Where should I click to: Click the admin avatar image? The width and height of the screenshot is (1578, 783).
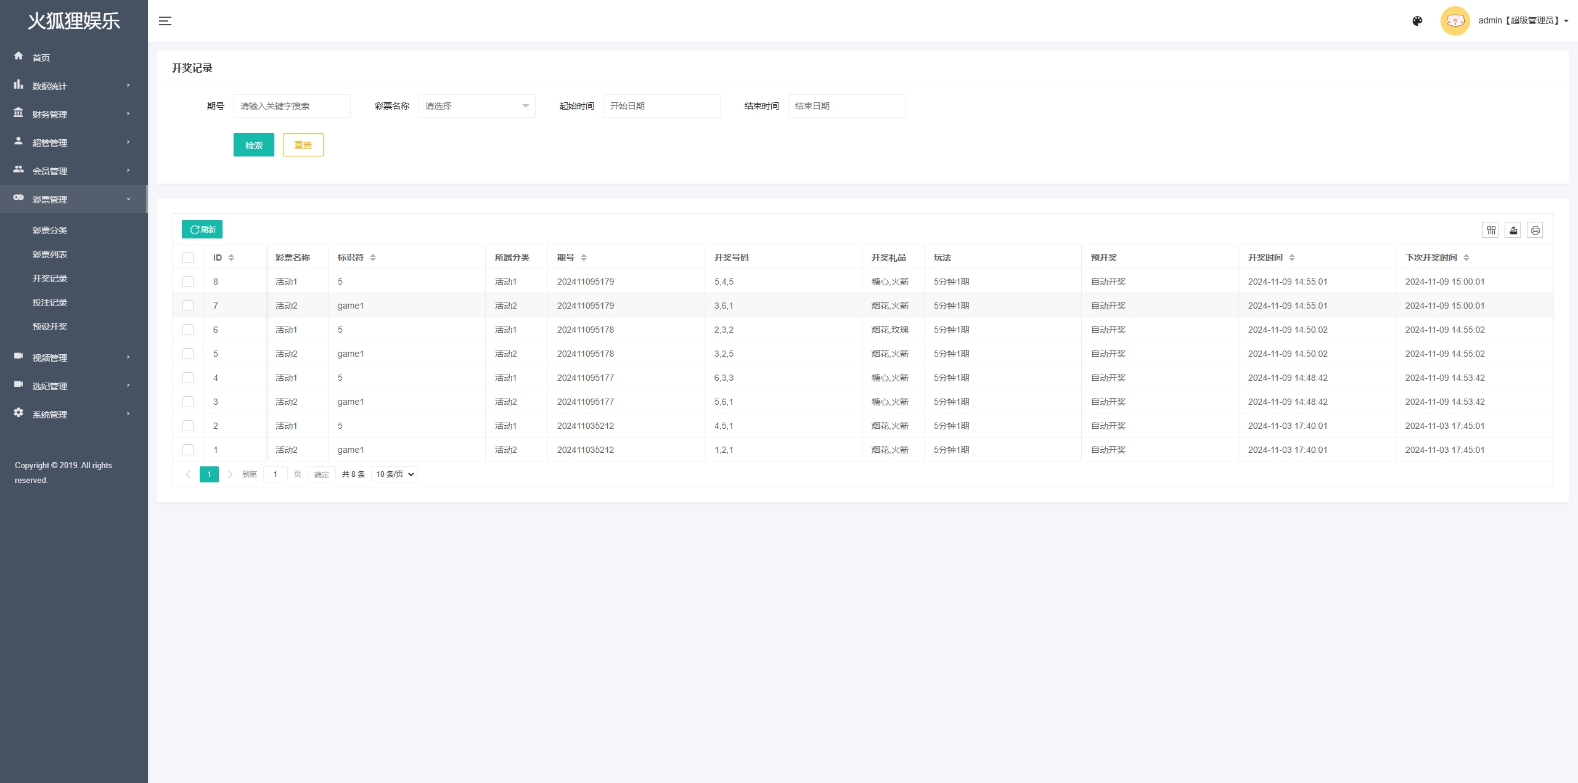(x=1455, y=21)
